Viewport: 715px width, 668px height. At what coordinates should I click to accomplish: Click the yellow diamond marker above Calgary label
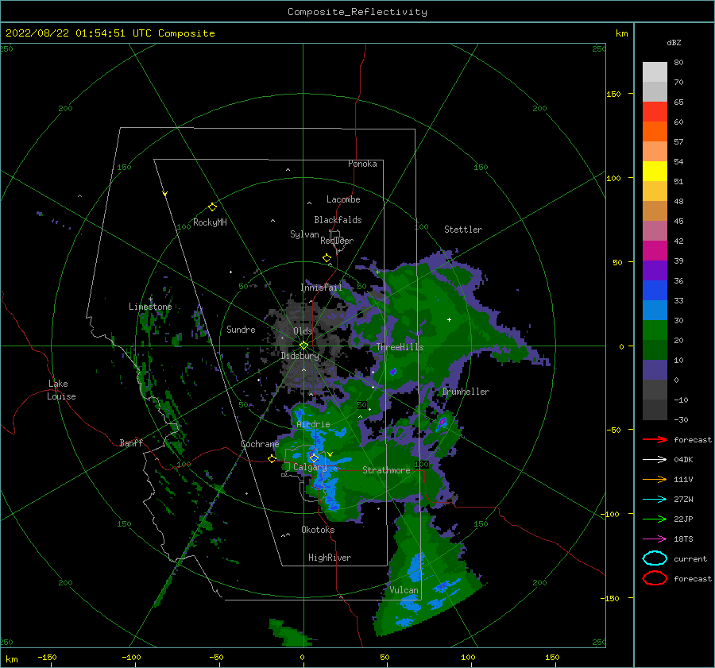[x=314, y=458]
